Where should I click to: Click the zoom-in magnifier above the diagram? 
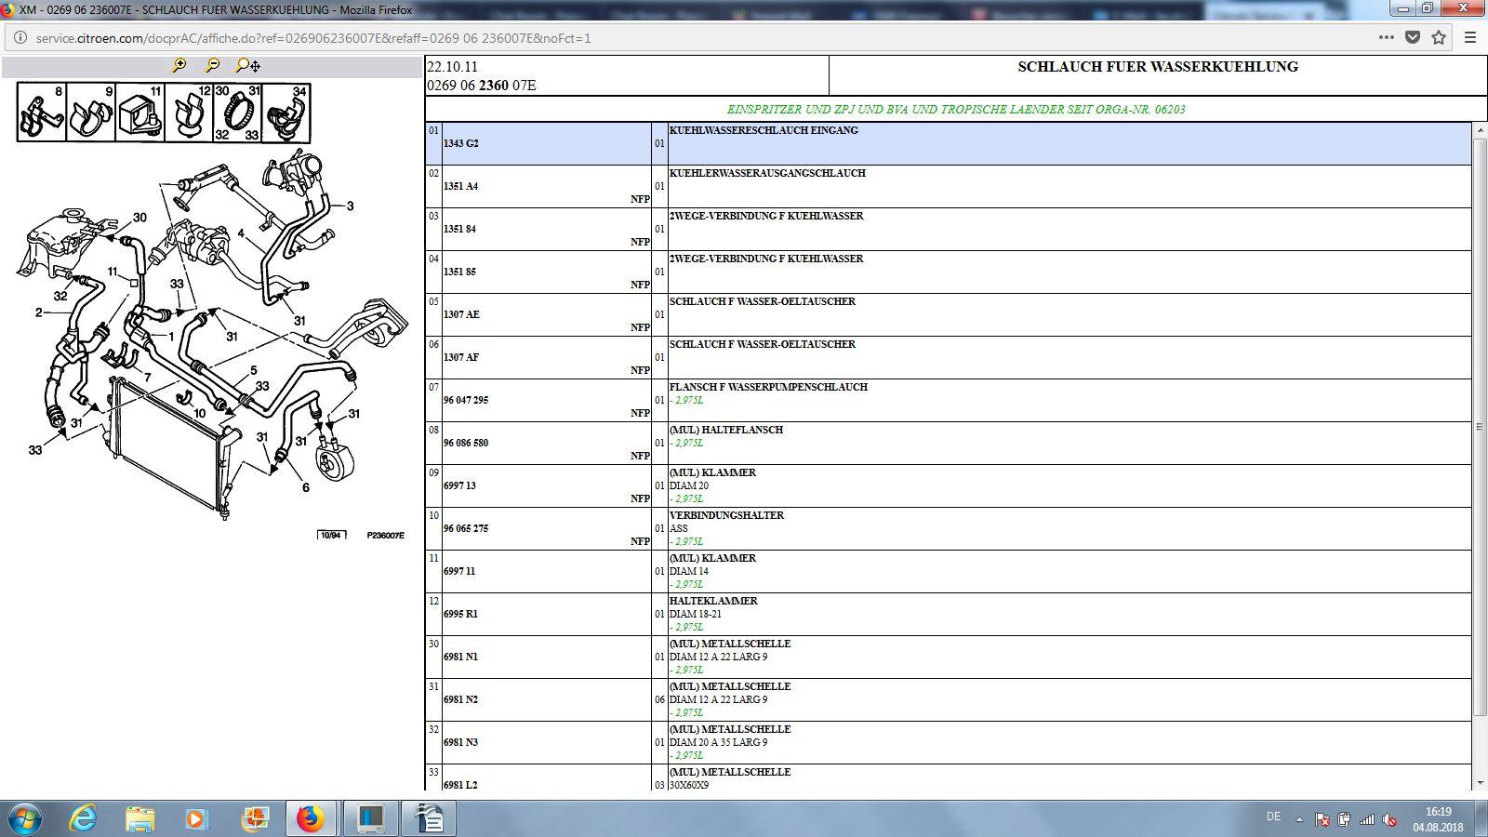(179, 65)
